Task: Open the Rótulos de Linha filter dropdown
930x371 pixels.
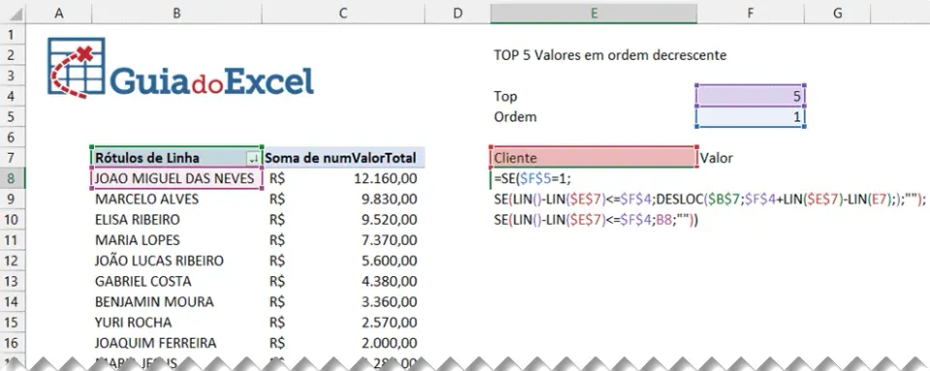Action: 253,158
